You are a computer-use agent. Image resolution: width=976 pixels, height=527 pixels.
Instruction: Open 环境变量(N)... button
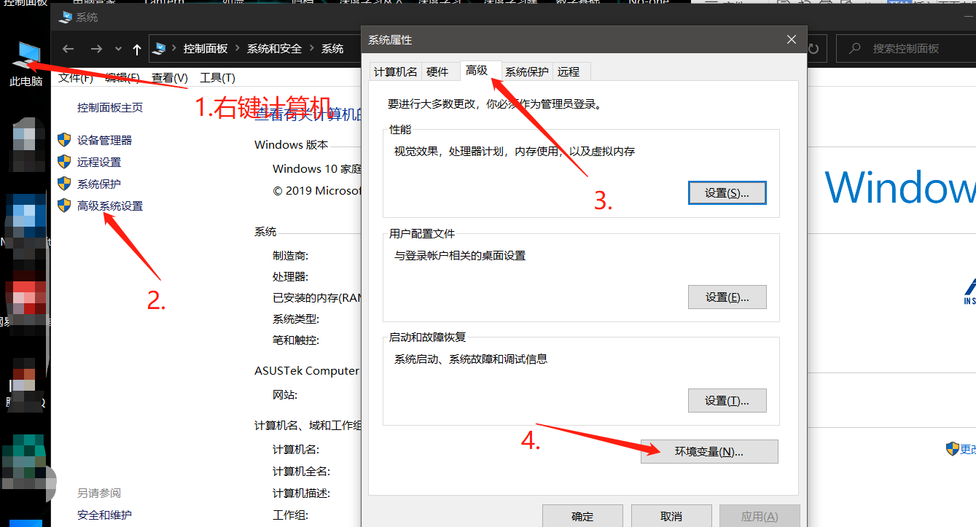(710, 452)
